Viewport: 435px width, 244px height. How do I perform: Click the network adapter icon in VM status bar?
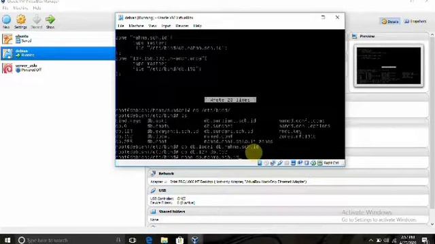pyautogui.click(x=273, y=163)
